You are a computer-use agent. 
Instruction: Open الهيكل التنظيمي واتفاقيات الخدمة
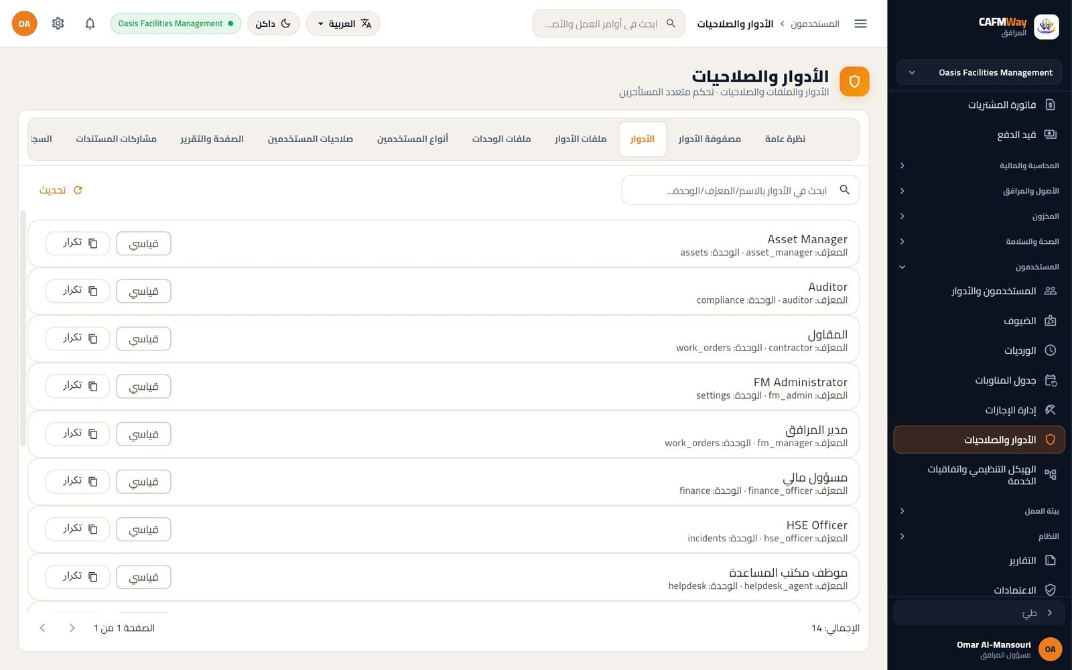click(979, 475)
